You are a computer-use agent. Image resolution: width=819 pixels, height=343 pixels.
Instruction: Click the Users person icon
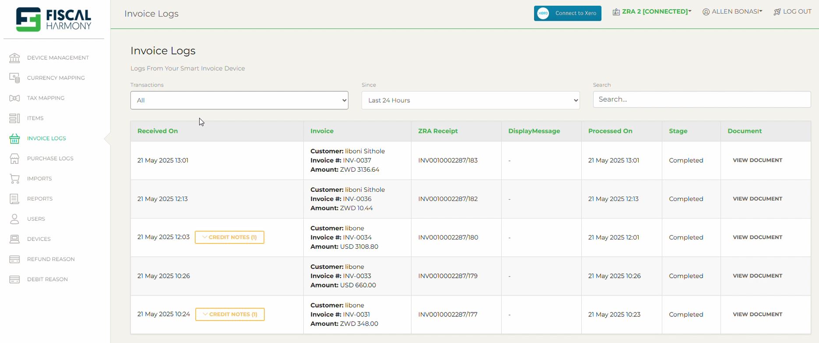click(x=14, y=218)
